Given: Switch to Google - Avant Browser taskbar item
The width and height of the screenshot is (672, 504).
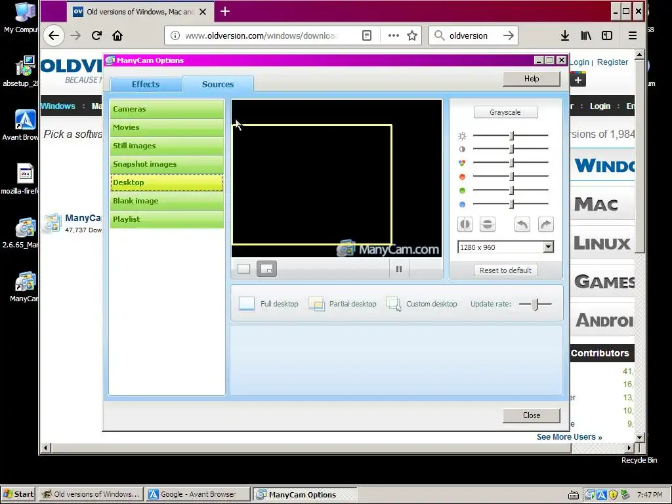Looking at the screenshot, I should 198,494.
